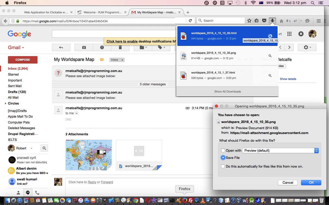Open Hangouts contacts person icon

[x=18, y=193]
